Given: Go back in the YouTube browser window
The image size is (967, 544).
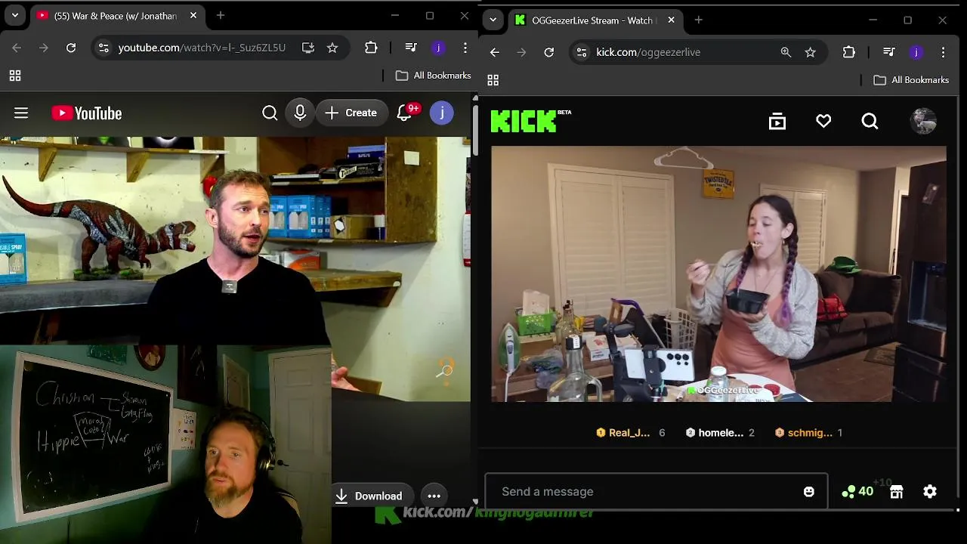Looking at the screenshot, I should (17, 48).
